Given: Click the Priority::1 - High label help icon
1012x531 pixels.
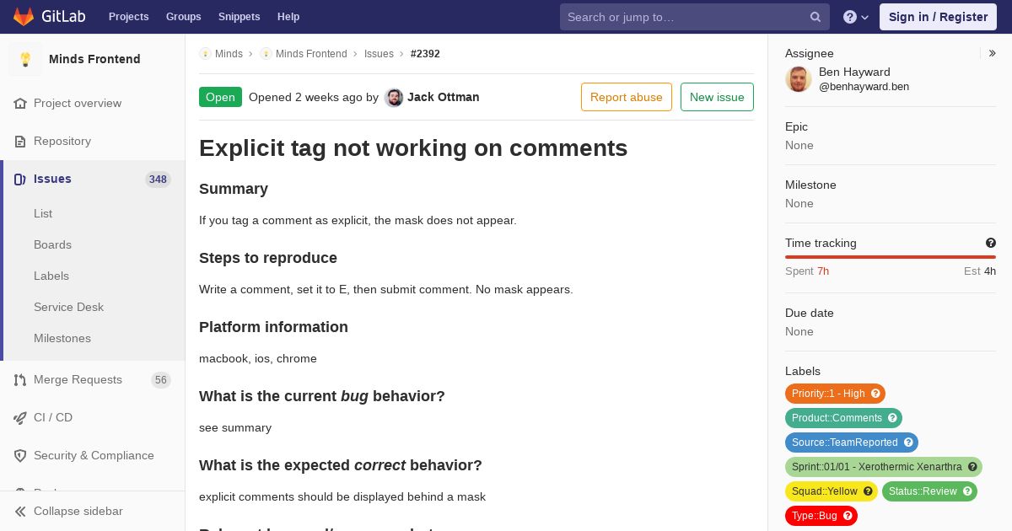Looking at the screenshot, I should point(875,394).
